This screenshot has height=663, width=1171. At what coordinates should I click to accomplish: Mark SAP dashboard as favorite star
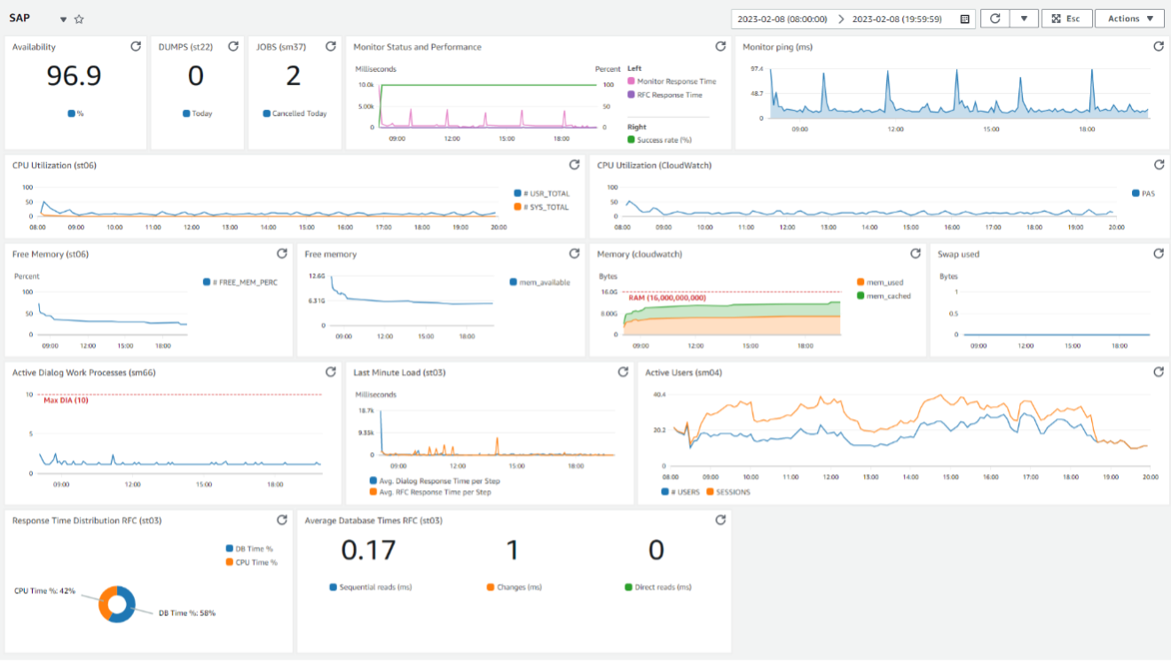[x=79, y=19]
